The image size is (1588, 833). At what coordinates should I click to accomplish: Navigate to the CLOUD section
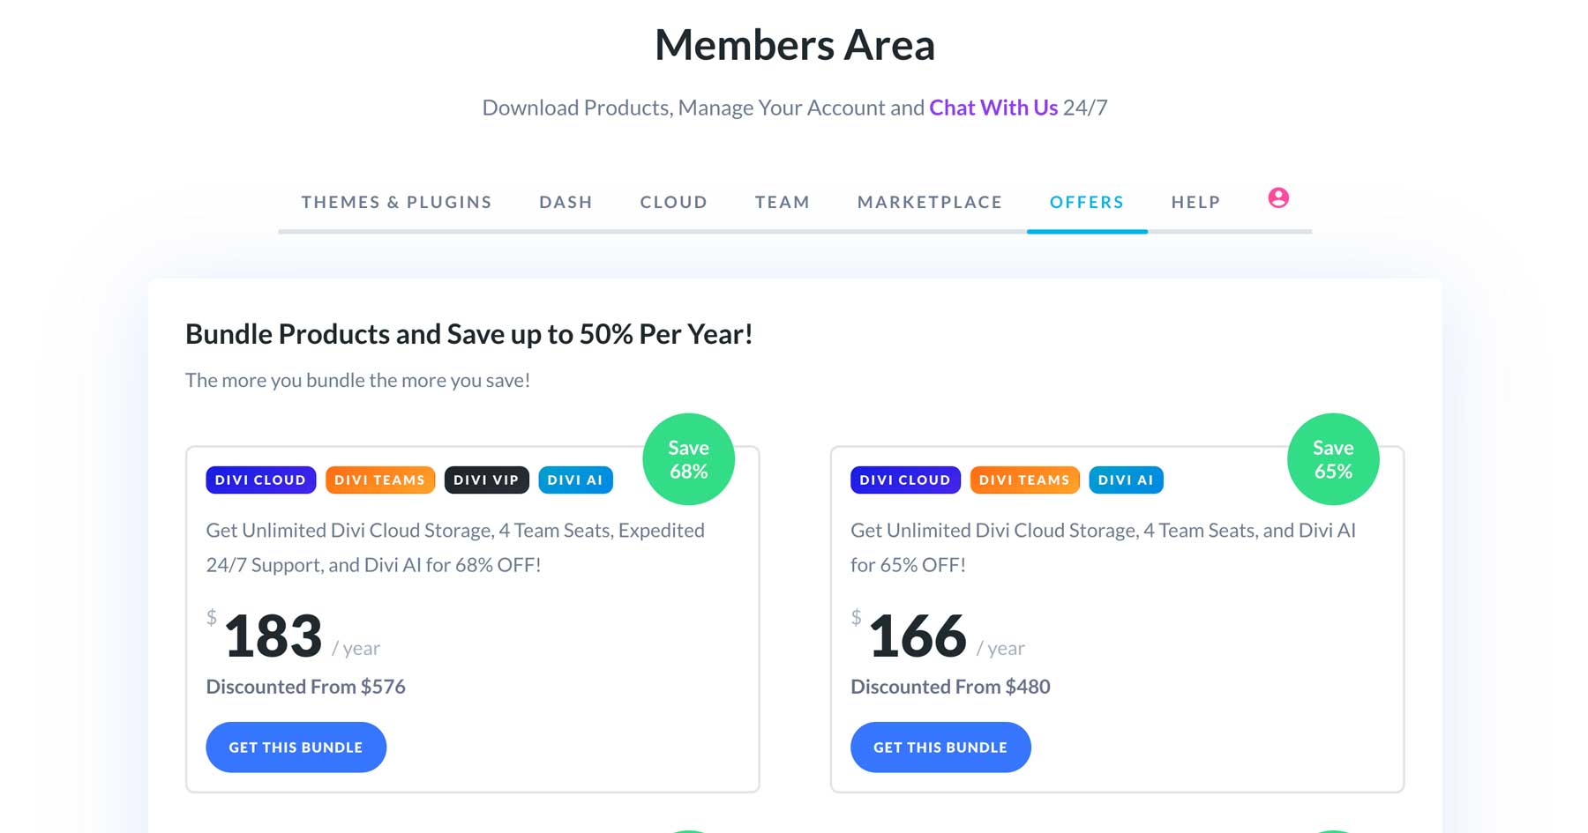[x=673, y=202]
